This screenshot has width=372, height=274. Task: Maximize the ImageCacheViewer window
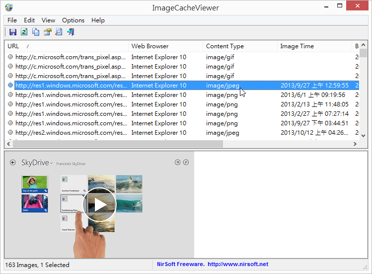click(340, 5)
